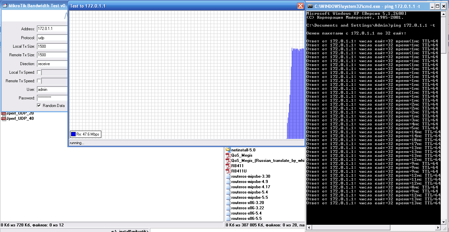
Task: Enable the Remote Tx Speed checkbox
Action: point(39,81)
